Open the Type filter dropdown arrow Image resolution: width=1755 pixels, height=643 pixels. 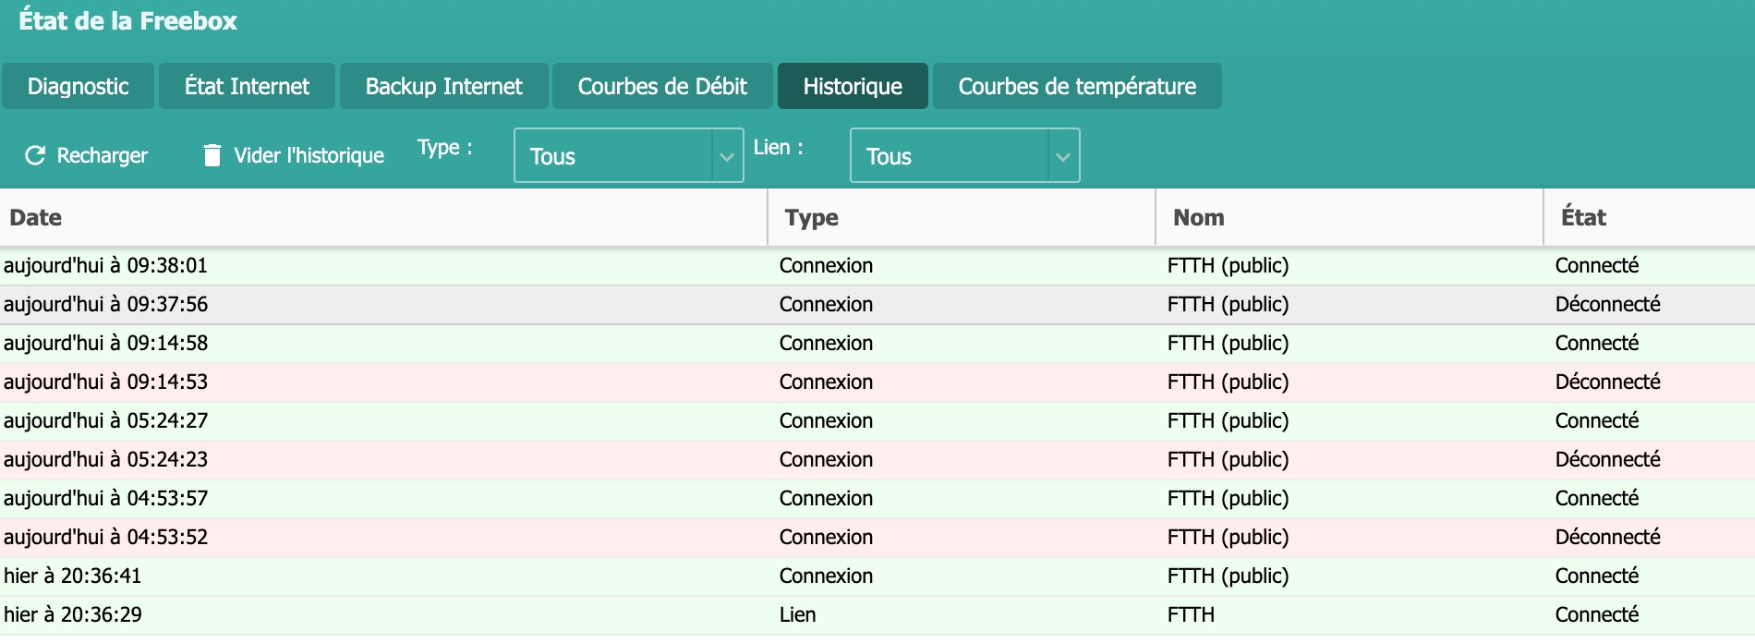727,156
